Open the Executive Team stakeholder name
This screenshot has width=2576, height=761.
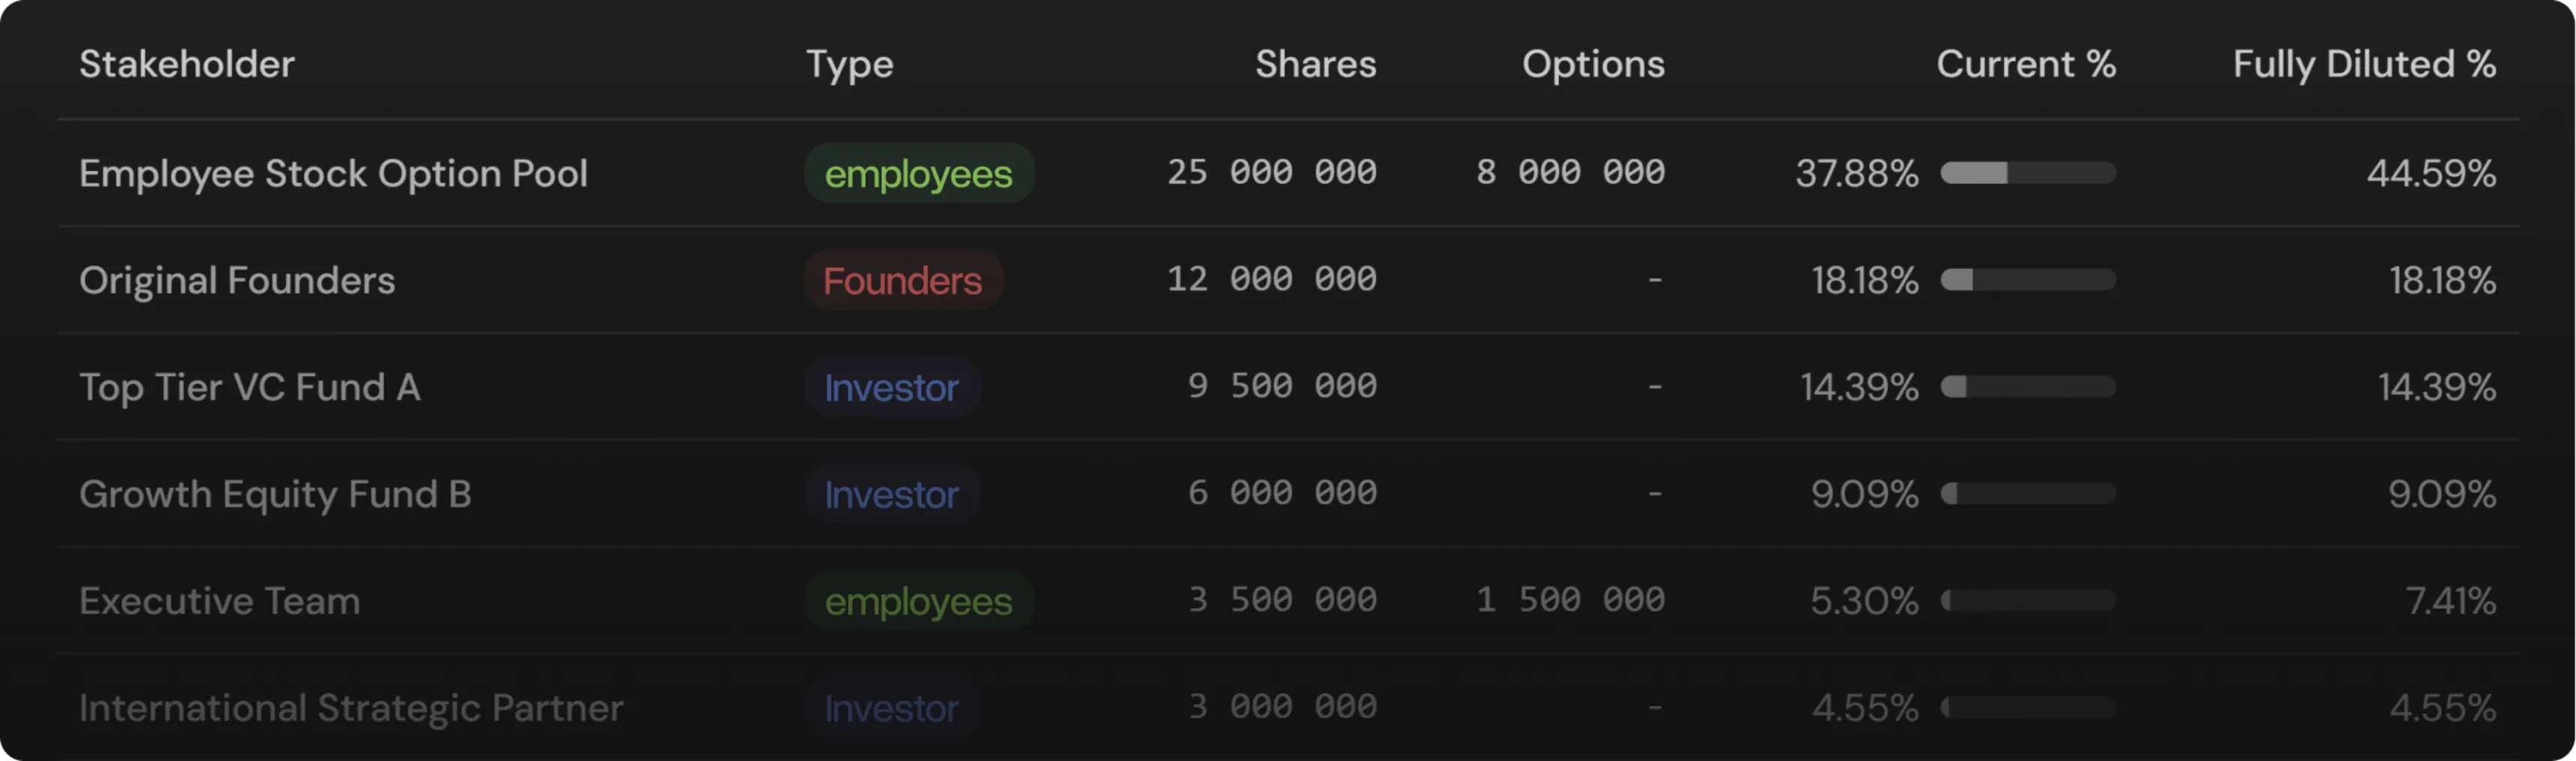(x=219, y=601)
